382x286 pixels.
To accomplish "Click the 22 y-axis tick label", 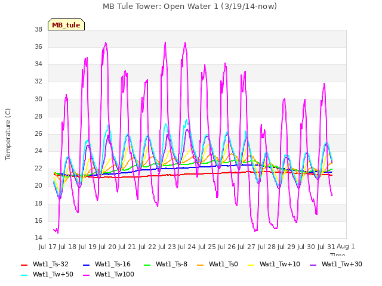I will 38,168.
